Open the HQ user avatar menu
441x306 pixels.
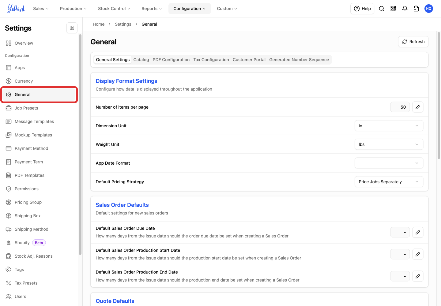(429, 9)
